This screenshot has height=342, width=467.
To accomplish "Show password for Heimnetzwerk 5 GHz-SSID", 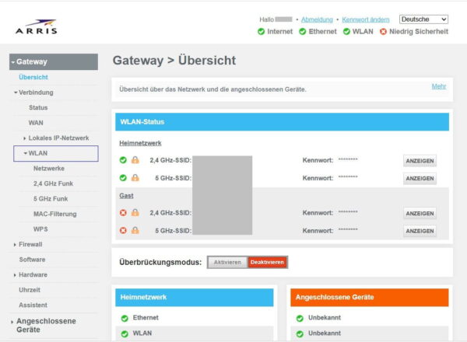I will click(420, 179).
